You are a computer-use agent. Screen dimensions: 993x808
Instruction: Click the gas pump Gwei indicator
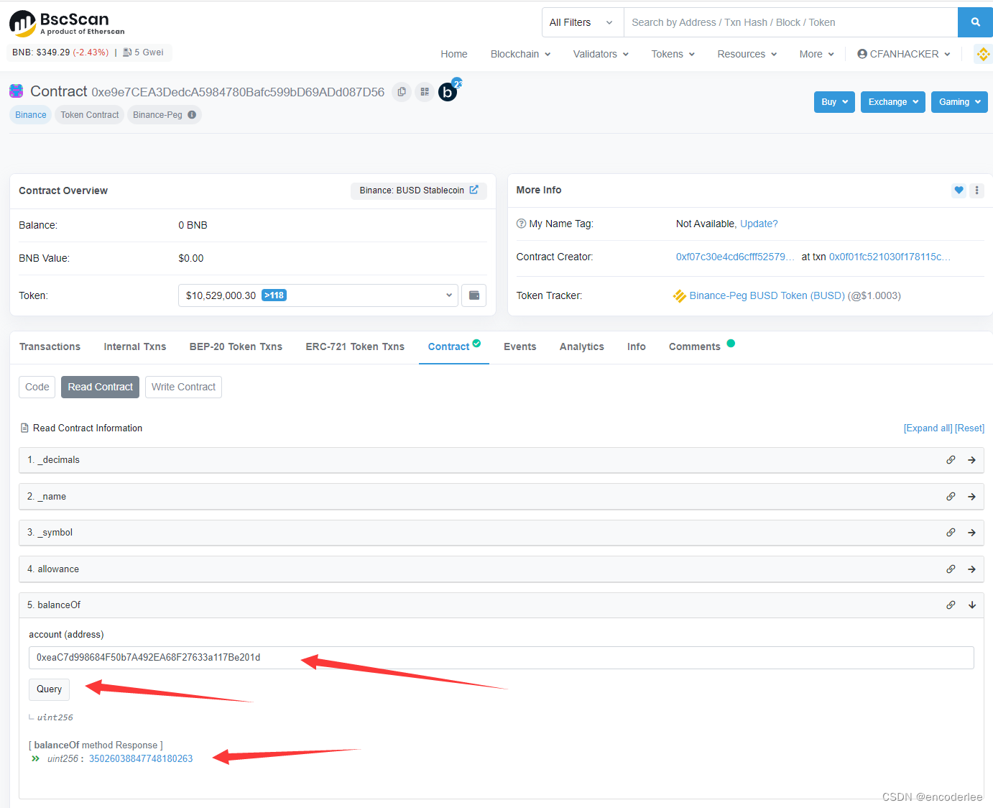(x=143, y=52)
